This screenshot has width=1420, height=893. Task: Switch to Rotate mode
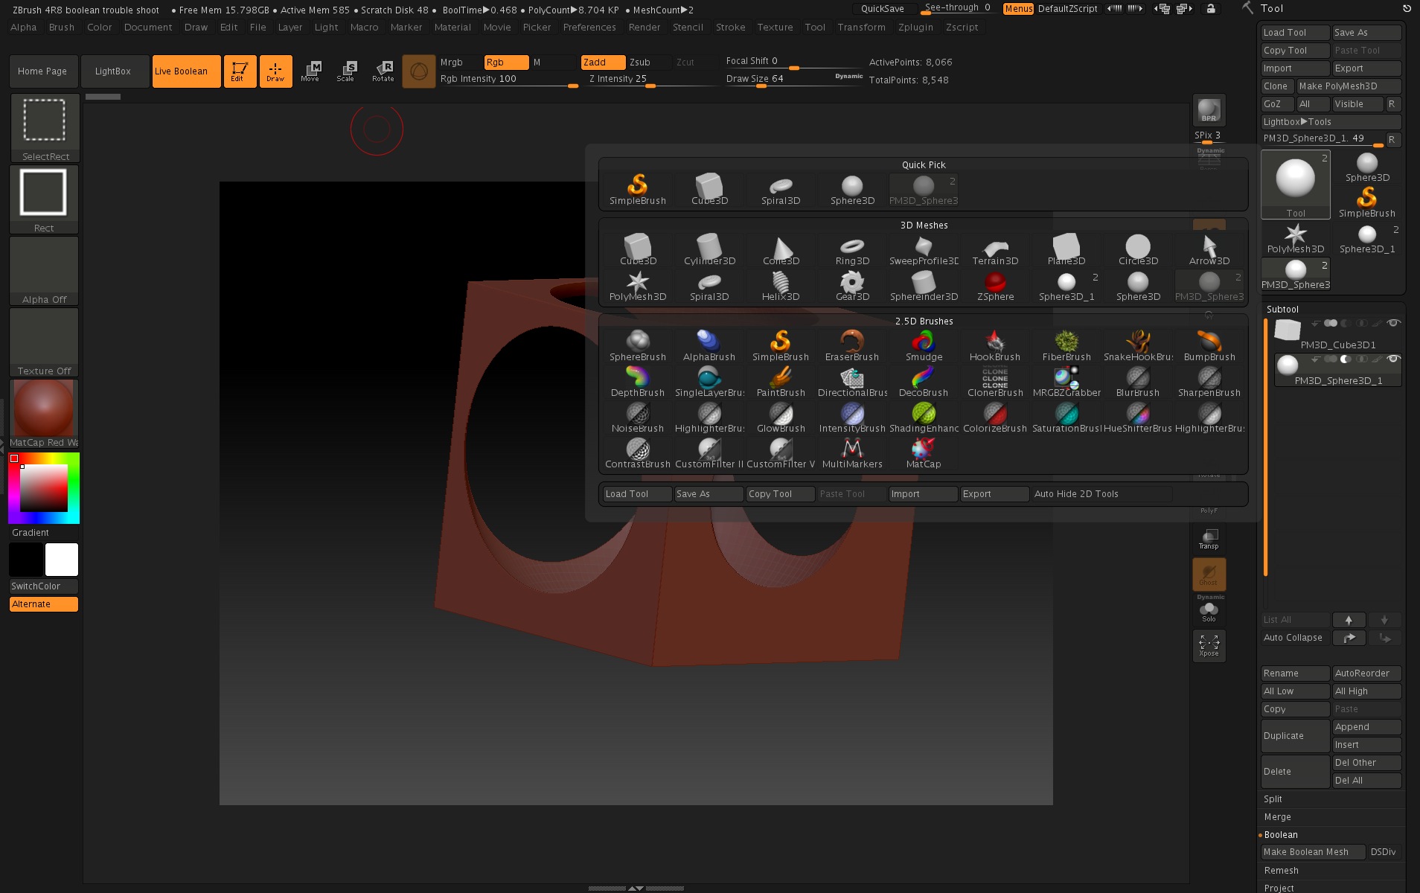pyautogui.click(x=383, y=71)
